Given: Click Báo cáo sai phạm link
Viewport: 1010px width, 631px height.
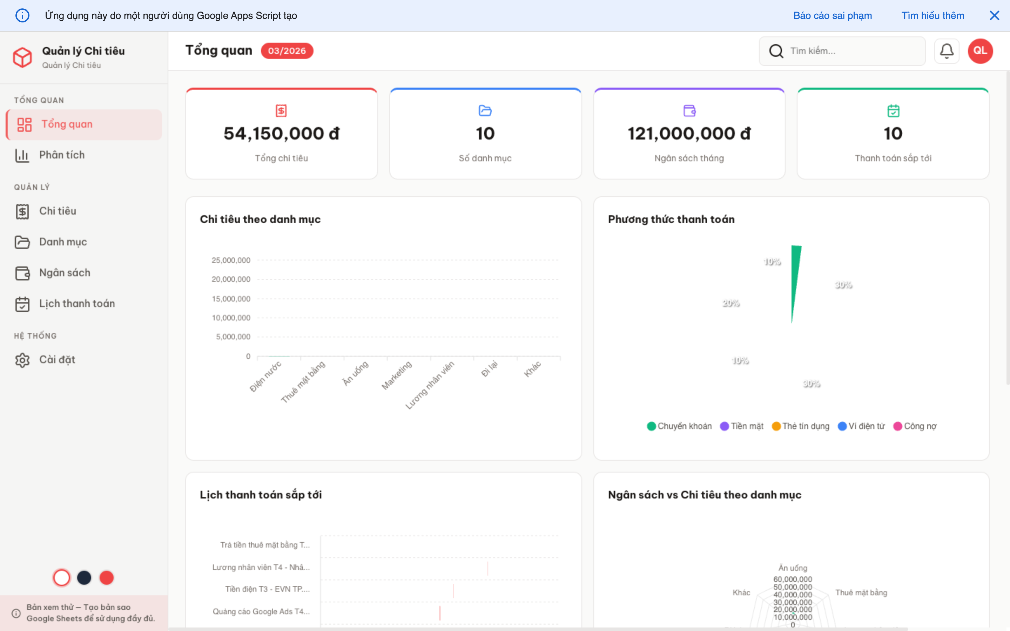Looking at the screenshot, I should coord(832,15).
